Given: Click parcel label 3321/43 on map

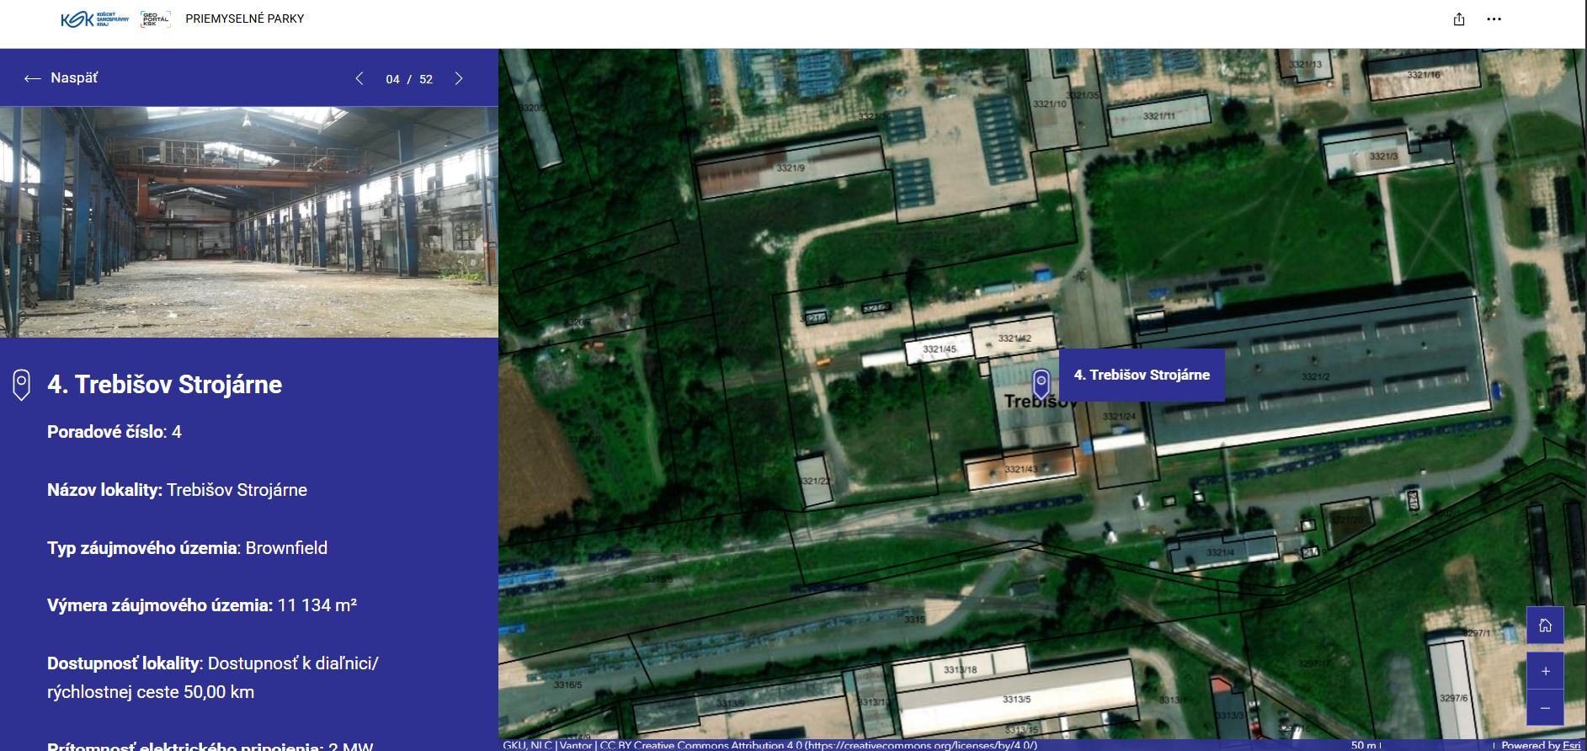Looking at the screenshot, I should (1021, 469).
